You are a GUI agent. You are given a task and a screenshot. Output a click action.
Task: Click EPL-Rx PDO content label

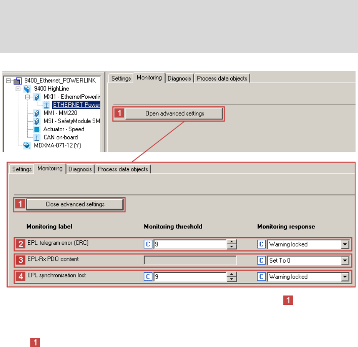[53, 259]
